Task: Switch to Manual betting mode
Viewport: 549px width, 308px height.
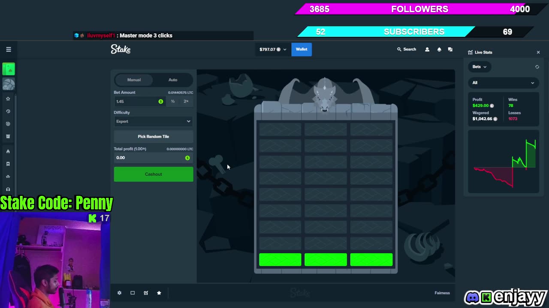Action: 134,80
